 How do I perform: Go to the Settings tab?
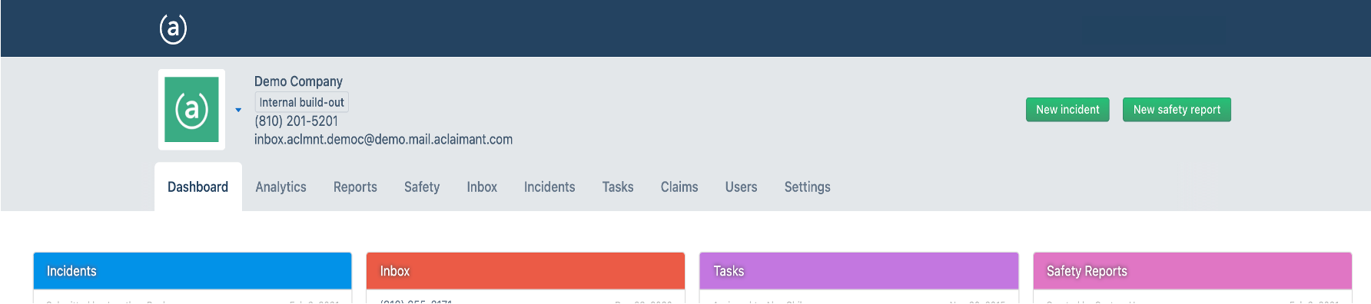(x=807, y=187)
